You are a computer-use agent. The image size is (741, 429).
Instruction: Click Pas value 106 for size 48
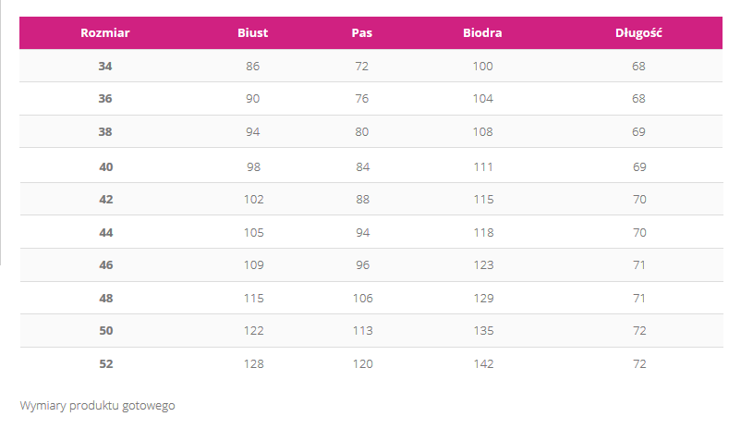[362, 299]
